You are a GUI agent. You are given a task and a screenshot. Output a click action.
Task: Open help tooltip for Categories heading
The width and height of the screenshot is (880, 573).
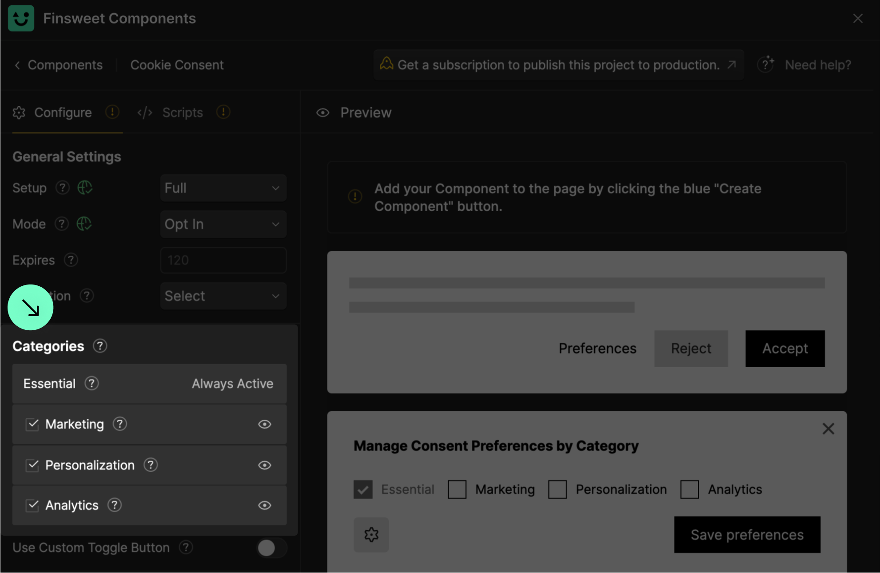[100, 346]
